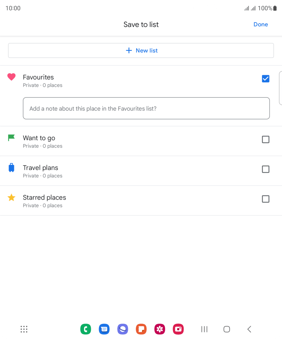This screenshot has width=282, height=339.
Task: Open the green Phone app in dock
Action: click(x=85, y=329)
